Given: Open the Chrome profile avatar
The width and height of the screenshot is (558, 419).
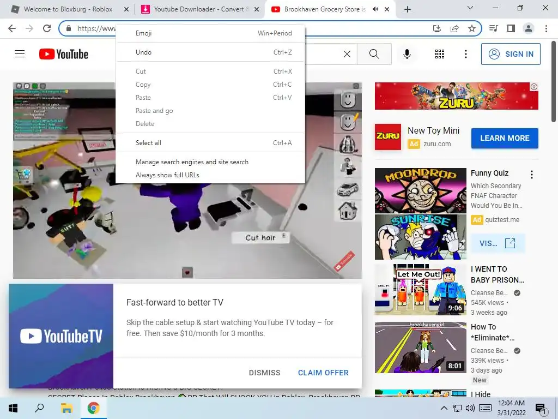Looking at the screenshot, I should tap(529, 28).
